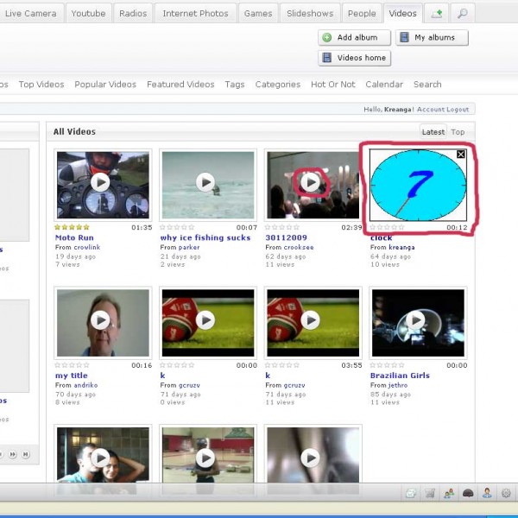Screen dimensions: 518x518
Task: Click skip-to-end button in left panel
Action: (26, 455)
